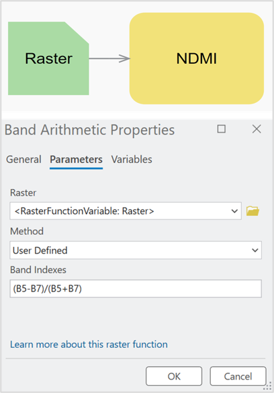Select the yellow NDMI function node
The image size is (274, 393).
(x=196, y=59)
